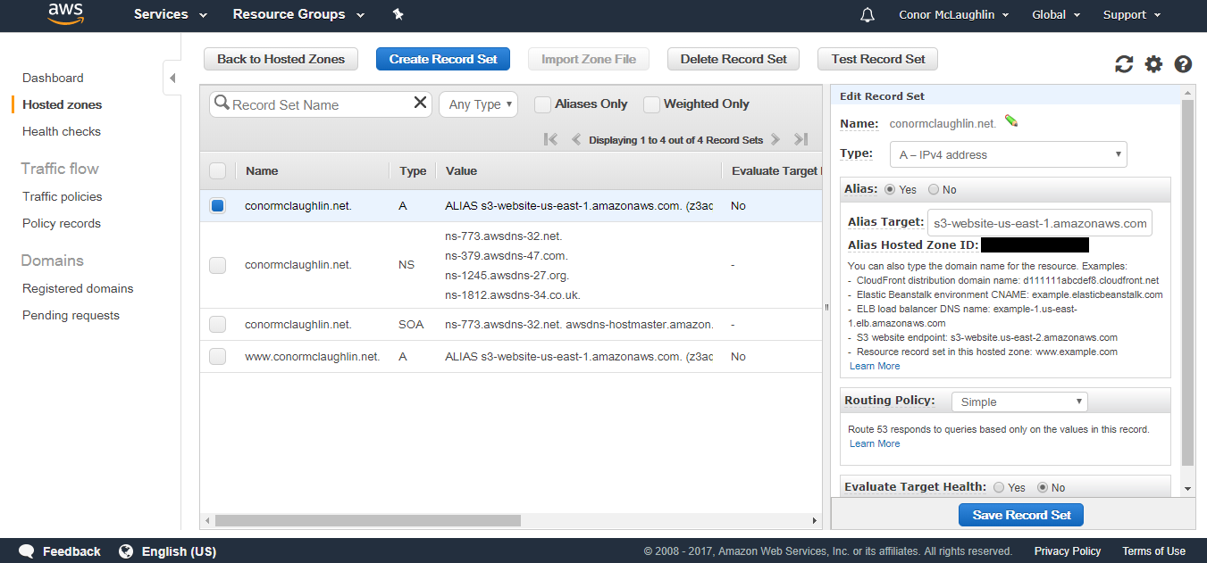Expand the Resource Groups menu
The width and height of the screenshot is (1207, 563).
298,14
